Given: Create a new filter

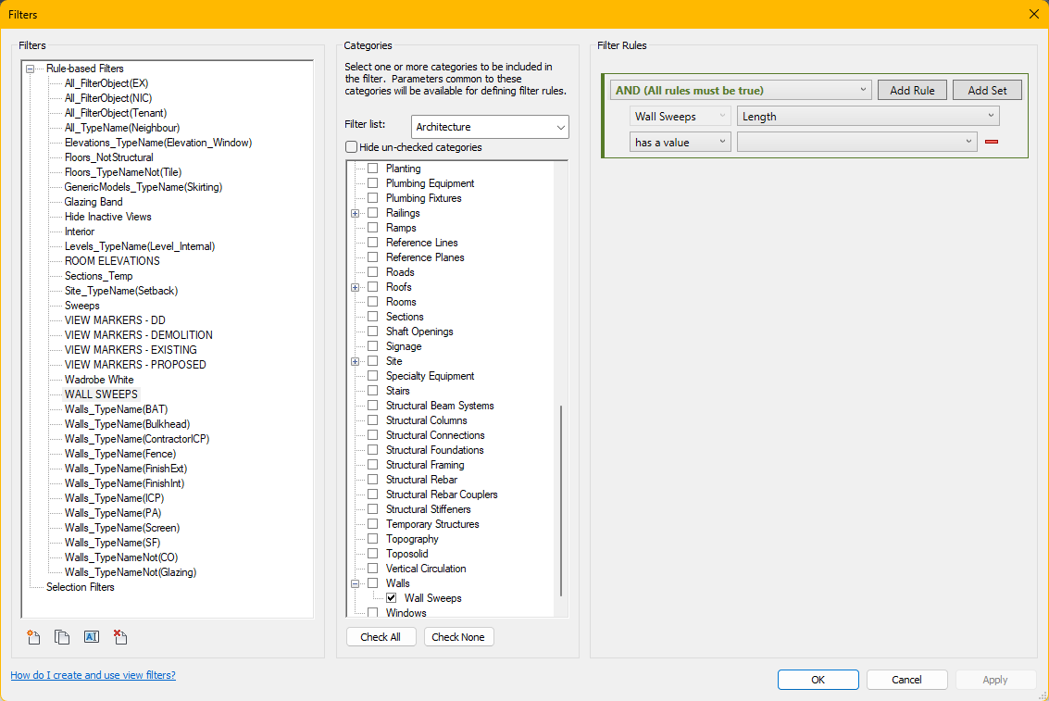Looking at the screenshot, I should click(32, 636).
